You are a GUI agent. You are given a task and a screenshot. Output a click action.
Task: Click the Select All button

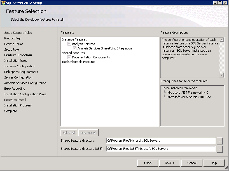(69, 133)
